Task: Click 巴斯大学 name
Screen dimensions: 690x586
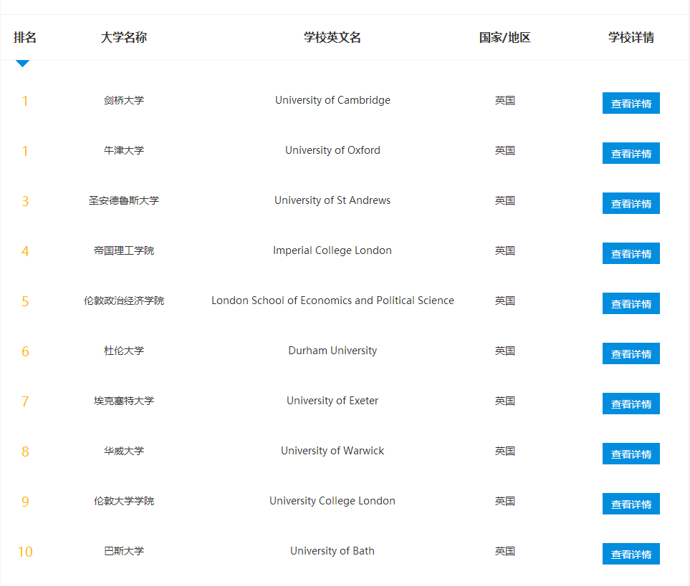Action: coord(124,551)
